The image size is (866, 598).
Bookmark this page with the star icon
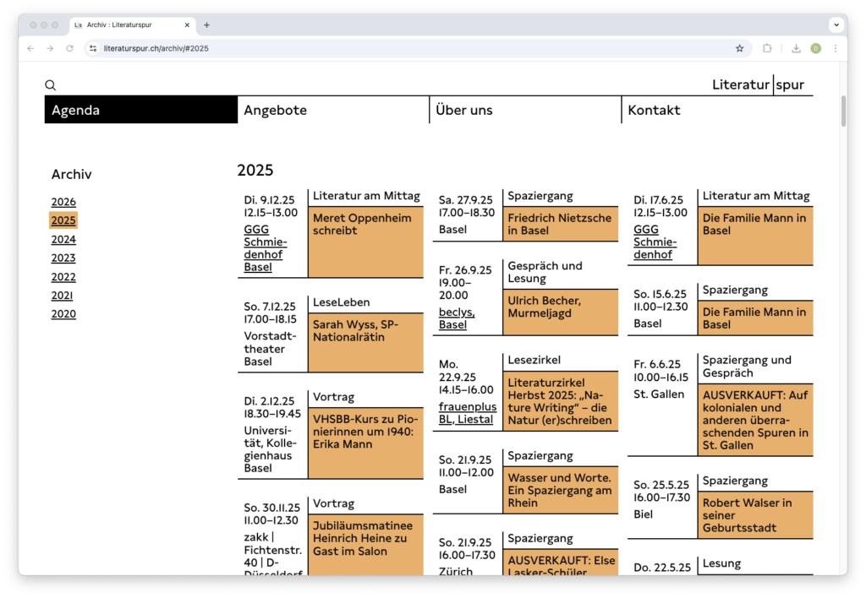(x=739, y=48)
